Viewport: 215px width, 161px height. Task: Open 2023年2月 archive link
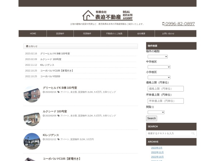point(157,148)
